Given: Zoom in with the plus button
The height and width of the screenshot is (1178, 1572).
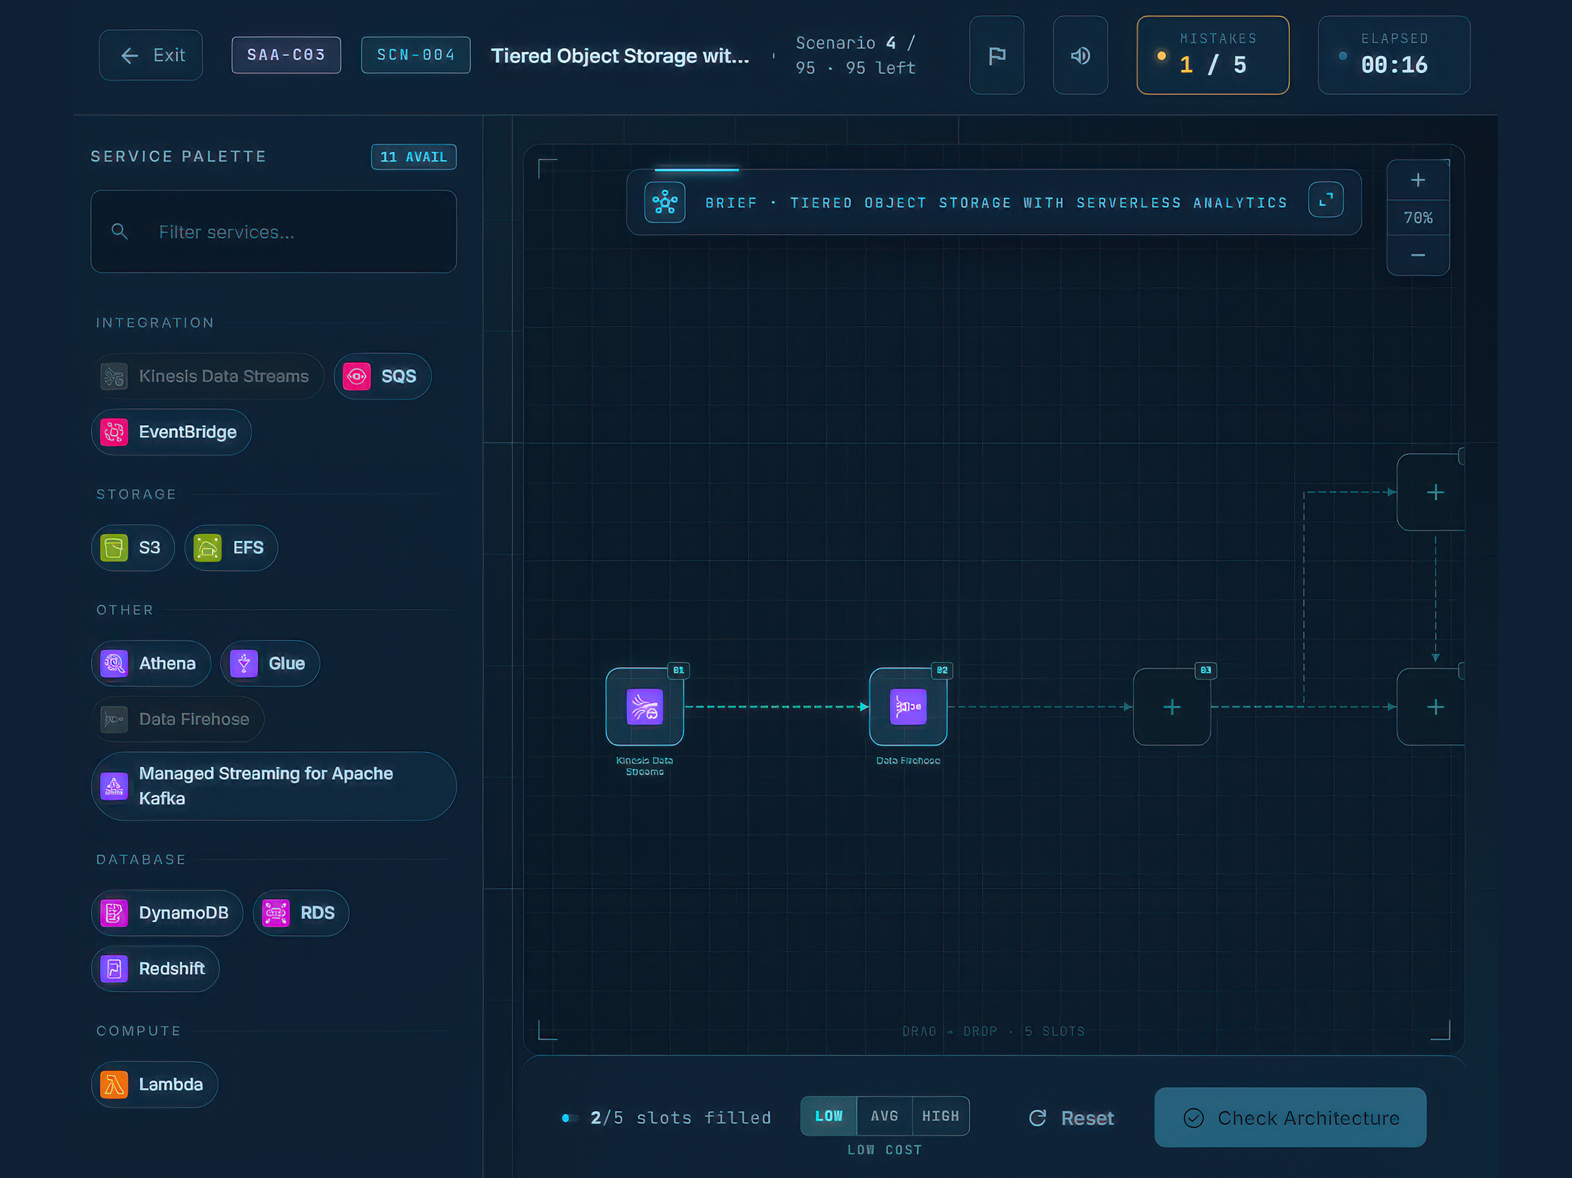Looking at the screenshot, I should [1418, 181].
